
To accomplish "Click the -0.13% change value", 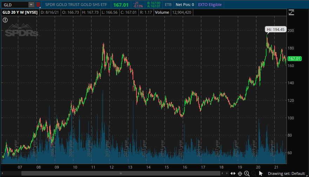I will pyautogui.click(x=138, y=6).
